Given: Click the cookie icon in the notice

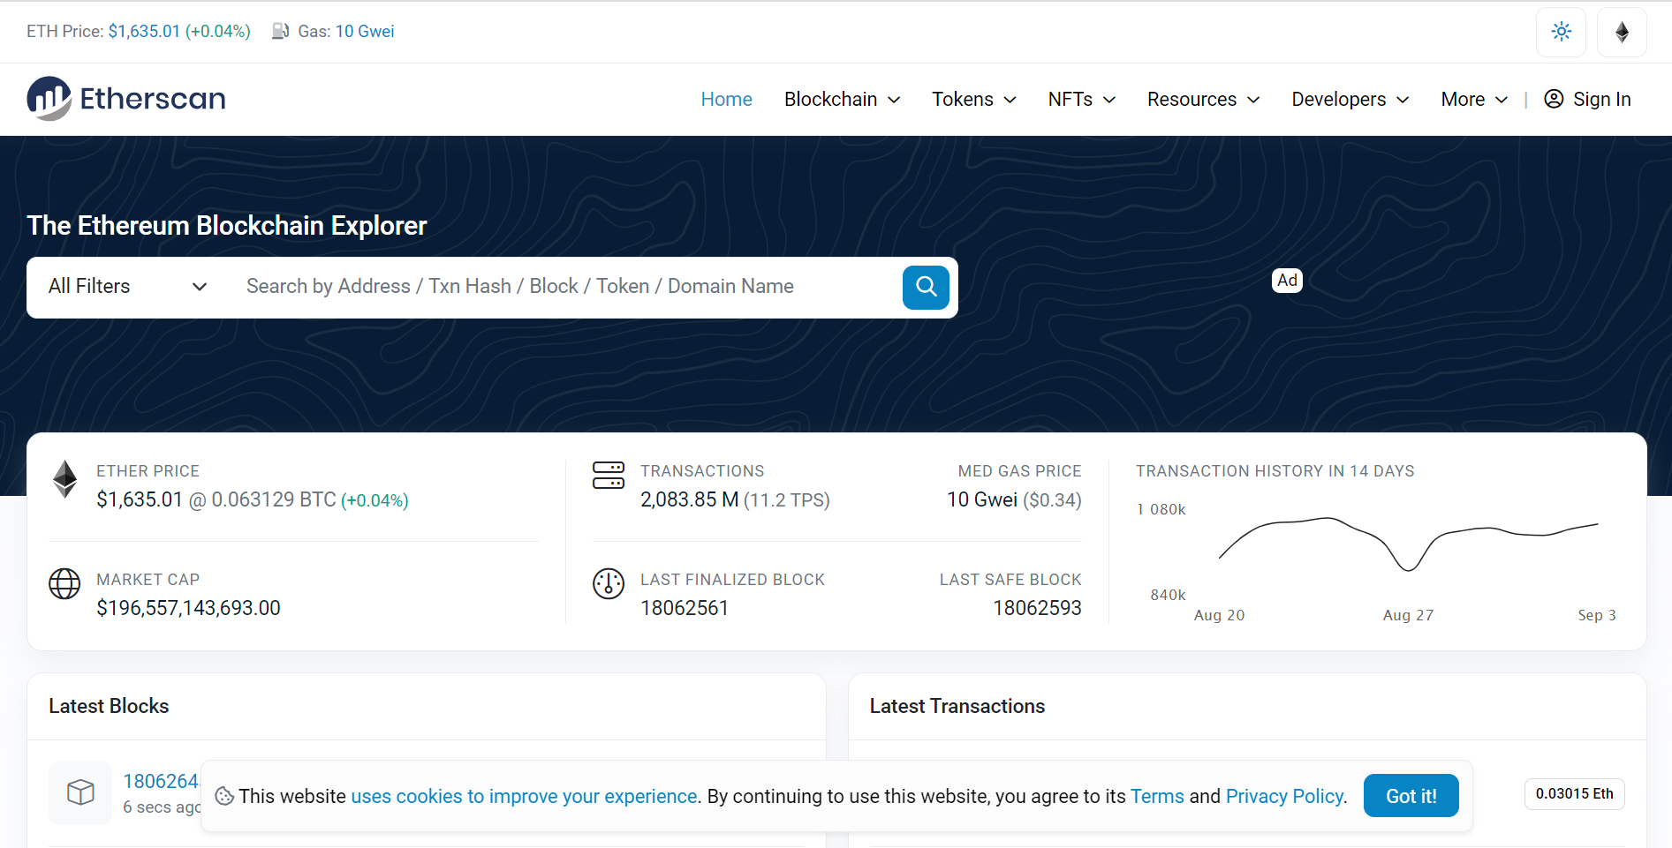Looking at the screenshot, I should (224, 796).
